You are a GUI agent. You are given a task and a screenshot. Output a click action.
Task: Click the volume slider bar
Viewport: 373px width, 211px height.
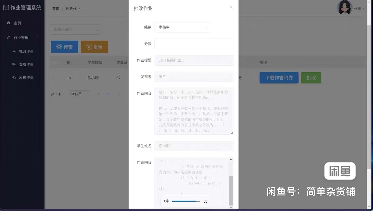[186, 201]
